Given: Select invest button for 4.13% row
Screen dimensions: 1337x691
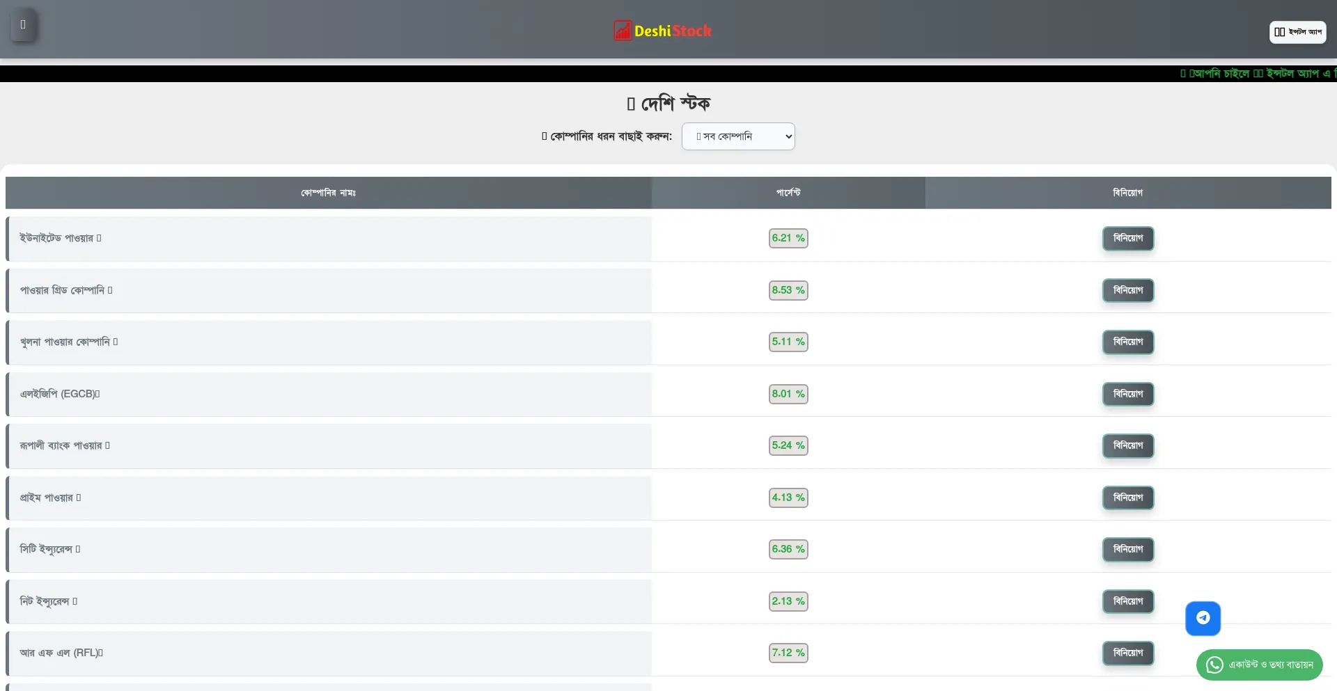Looking at the screenshot, I should pyautogui.click(x=1127, y=498).
